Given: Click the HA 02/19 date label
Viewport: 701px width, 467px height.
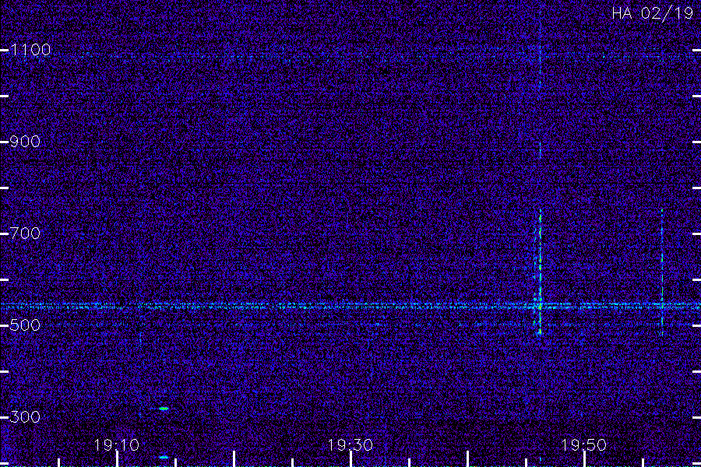Looking at the screenshot, I should [x=652, y=13].
